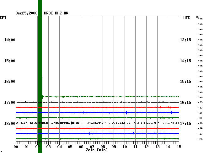The height and width of the screenshot is (155, 204).
Task: Click minute tick label "11"
Action: point(136,147)
